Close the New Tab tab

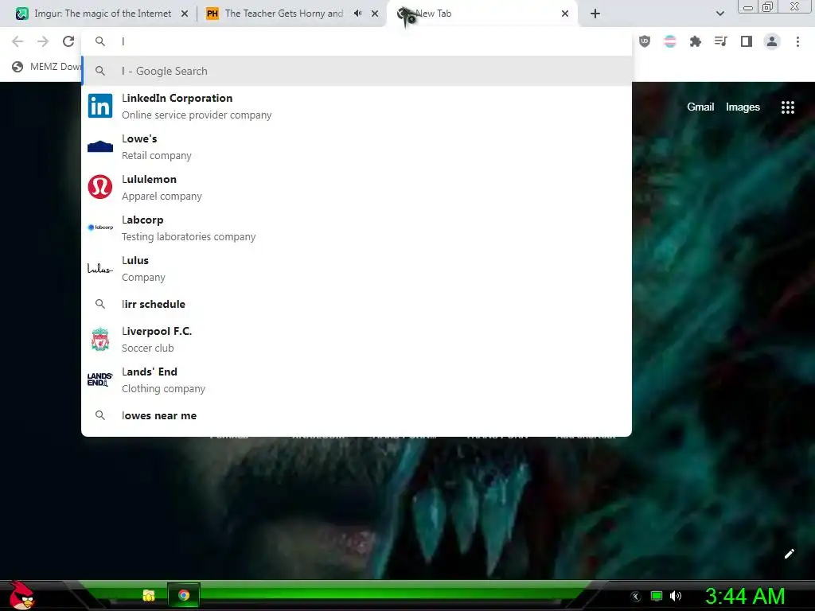coord(565,14)
